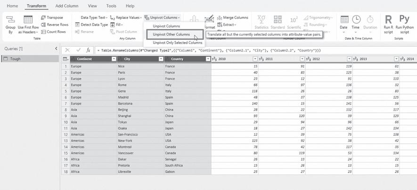Click the Vancouver cell

pyautogui.click(x=140, y=153)
